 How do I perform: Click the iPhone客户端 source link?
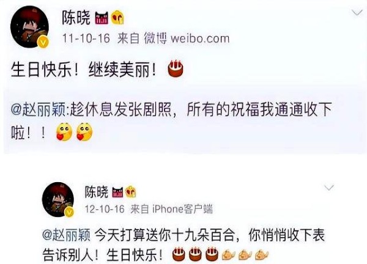(182, 209)
